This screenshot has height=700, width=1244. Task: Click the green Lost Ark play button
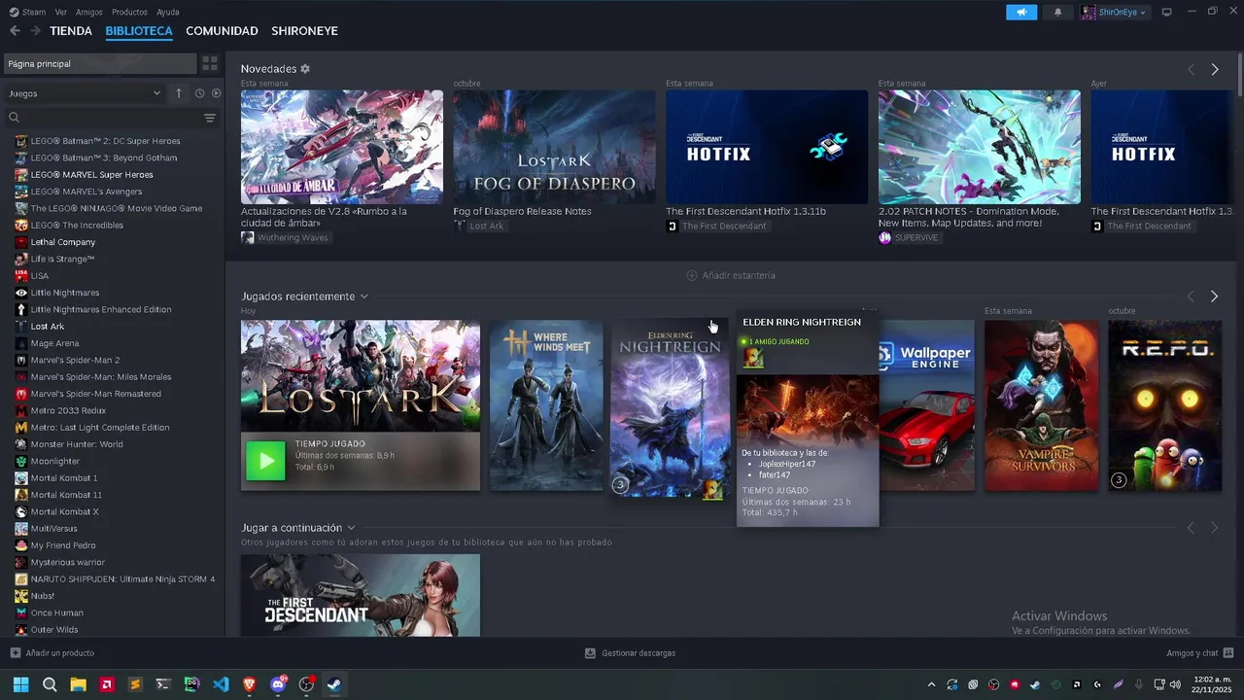[265, 461]
